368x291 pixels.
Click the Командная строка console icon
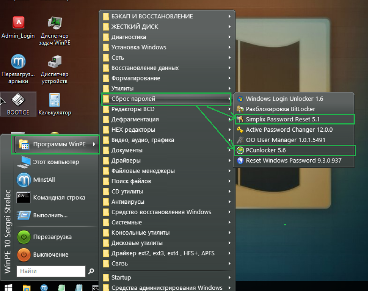pos(24,198)
